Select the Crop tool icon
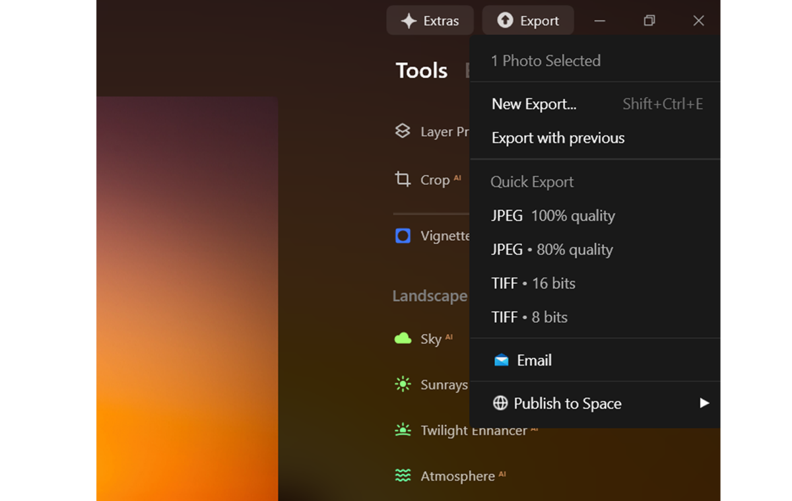792x501 pixels. point(403,179)
